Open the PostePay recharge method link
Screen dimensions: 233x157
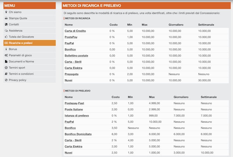click(x=71, y=37)
